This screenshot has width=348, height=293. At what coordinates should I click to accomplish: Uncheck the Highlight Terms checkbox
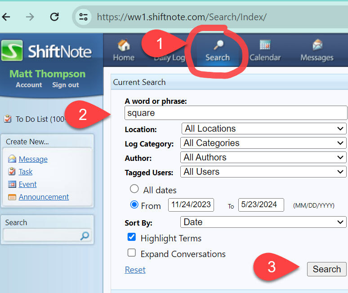point(132,237)
